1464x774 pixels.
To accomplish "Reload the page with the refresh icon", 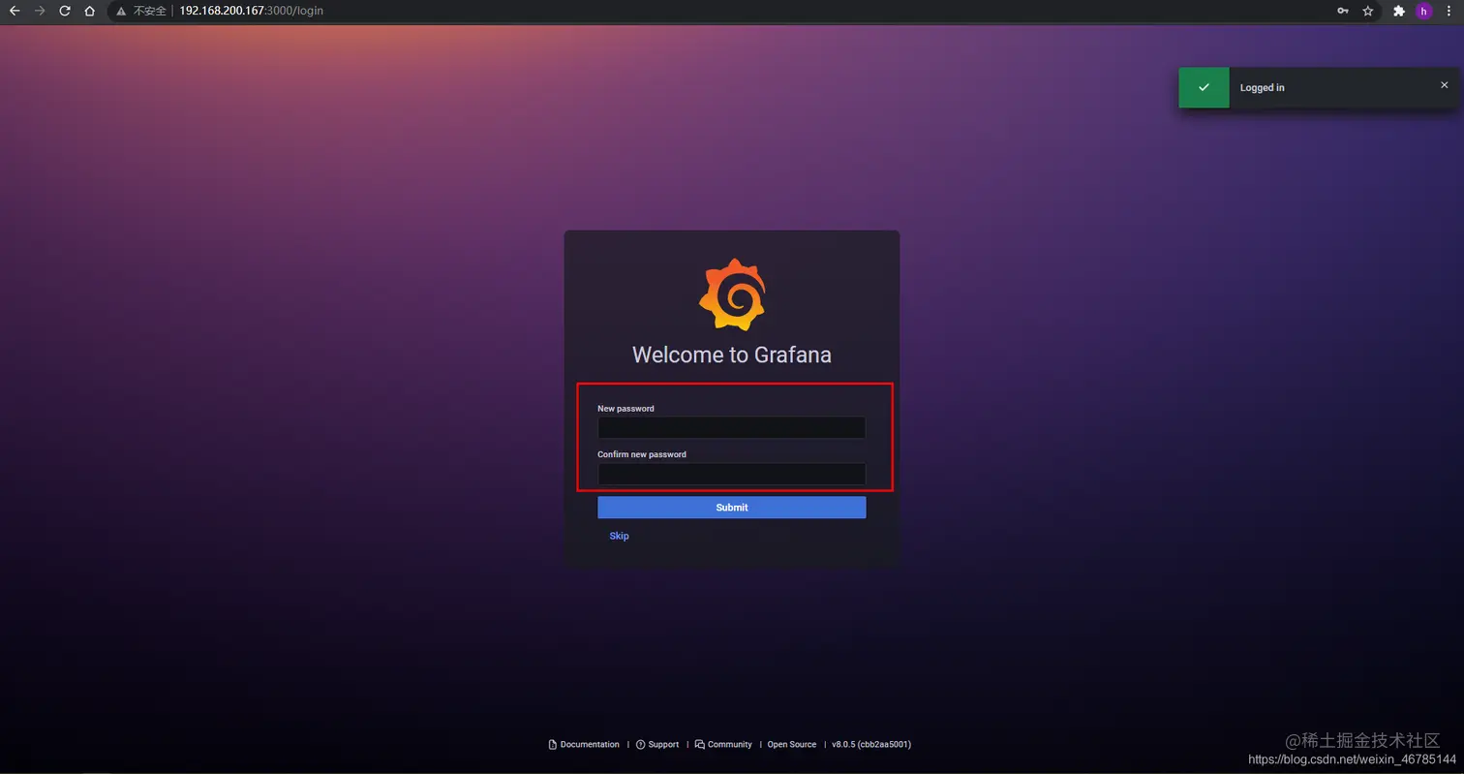I will 65,11.
